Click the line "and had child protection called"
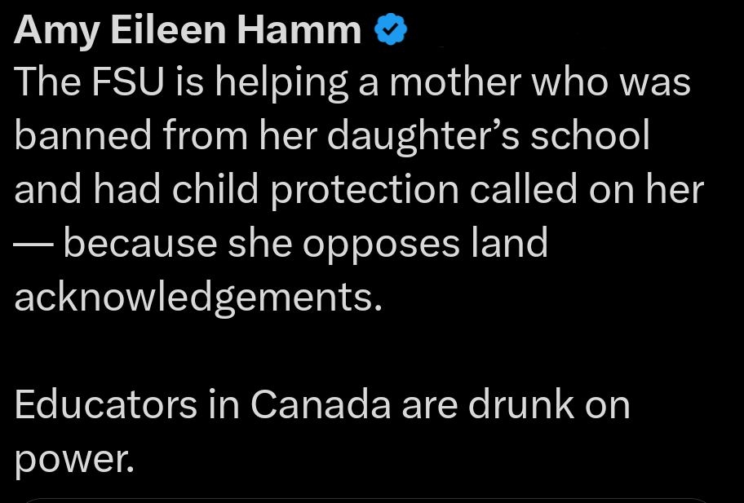 point(358,190)
